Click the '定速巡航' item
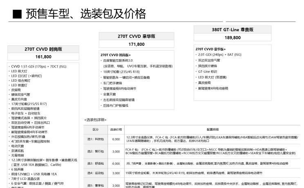This screenshot has height=188, width=304. click(x=18, y=150)
